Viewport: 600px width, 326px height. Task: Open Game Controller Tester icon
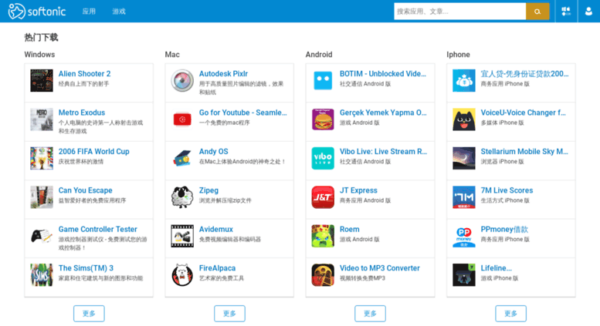tap(42, 237)
